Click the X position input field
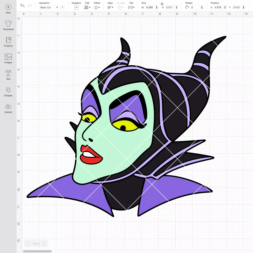Image resolution: width=253 pixels, height=253 pixels. click(219, 7)
